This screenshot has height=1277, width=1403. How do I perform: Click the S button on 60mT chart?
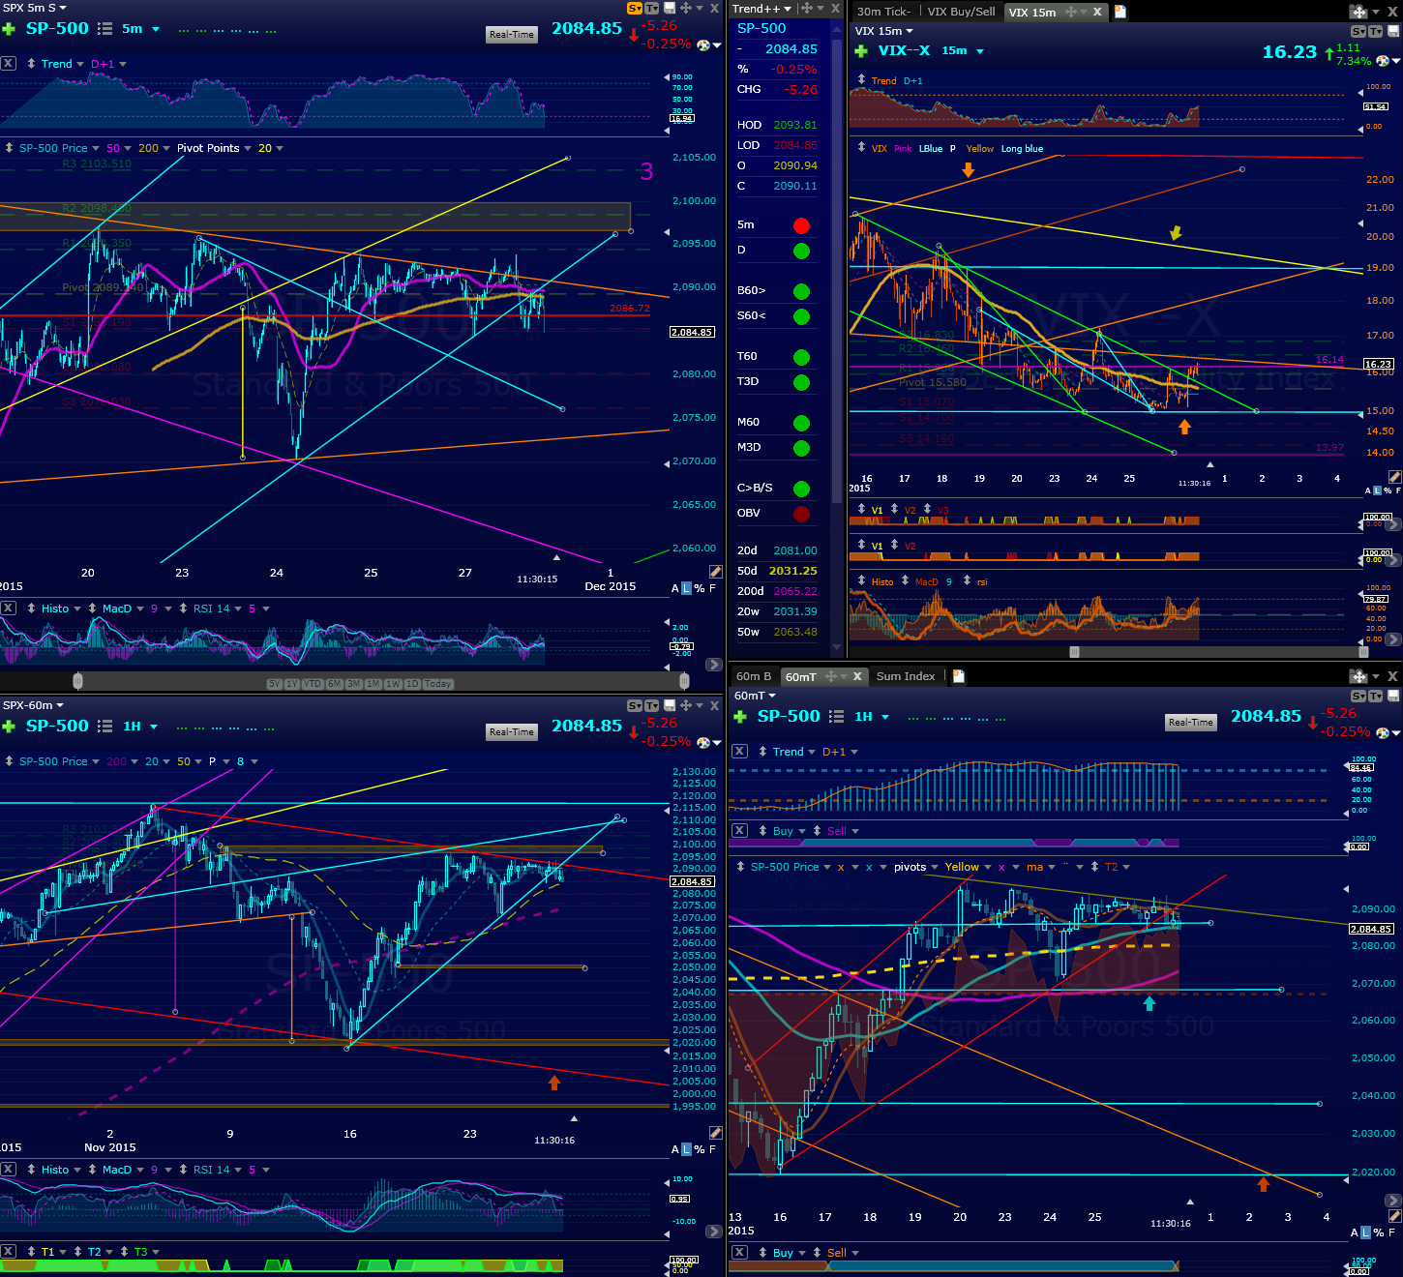[x=1358, y=696]
